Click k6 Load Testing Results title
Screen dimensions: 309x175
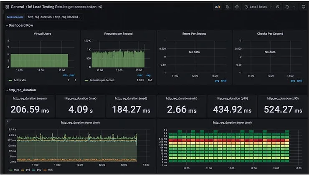(x=62, y=7)
